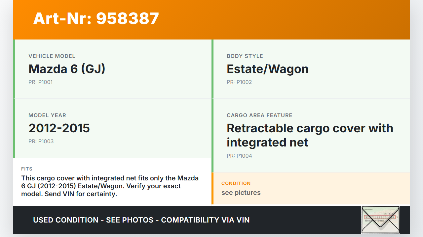Click the PR: P1003 reference code
Screen dimensions: 423x237
coord(41,141)
